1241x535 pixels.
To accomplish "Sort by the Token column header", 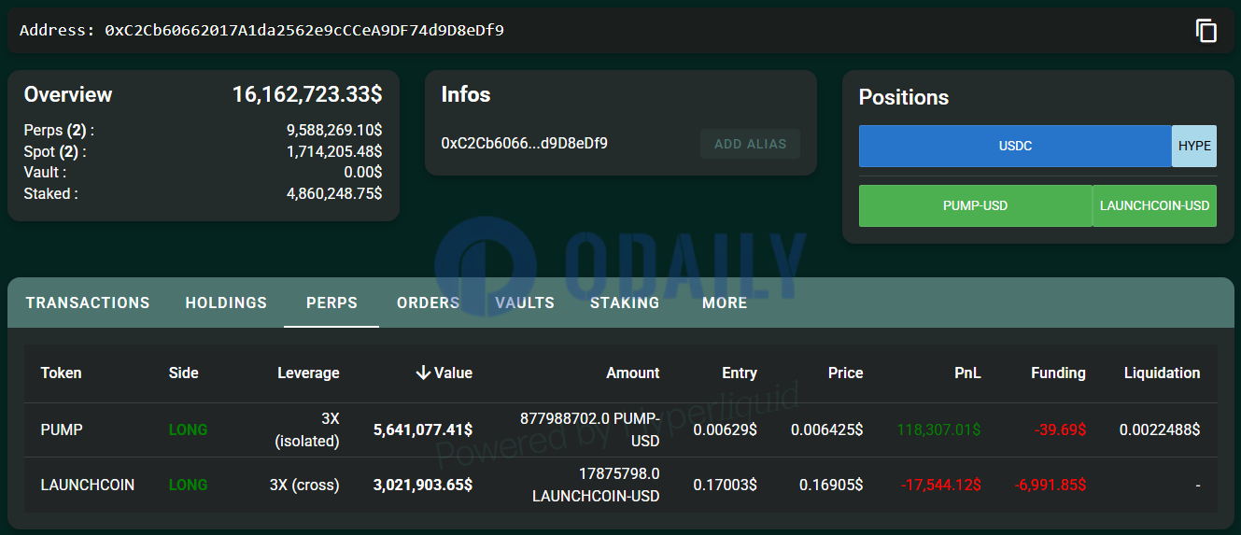I will pyautogui.click(x=61, y=373).
